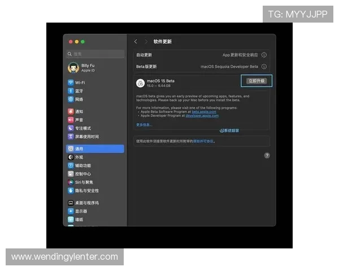The image size is (339, 271).
Task: Open the developer.apple.com link
Action: click(202, 116)
